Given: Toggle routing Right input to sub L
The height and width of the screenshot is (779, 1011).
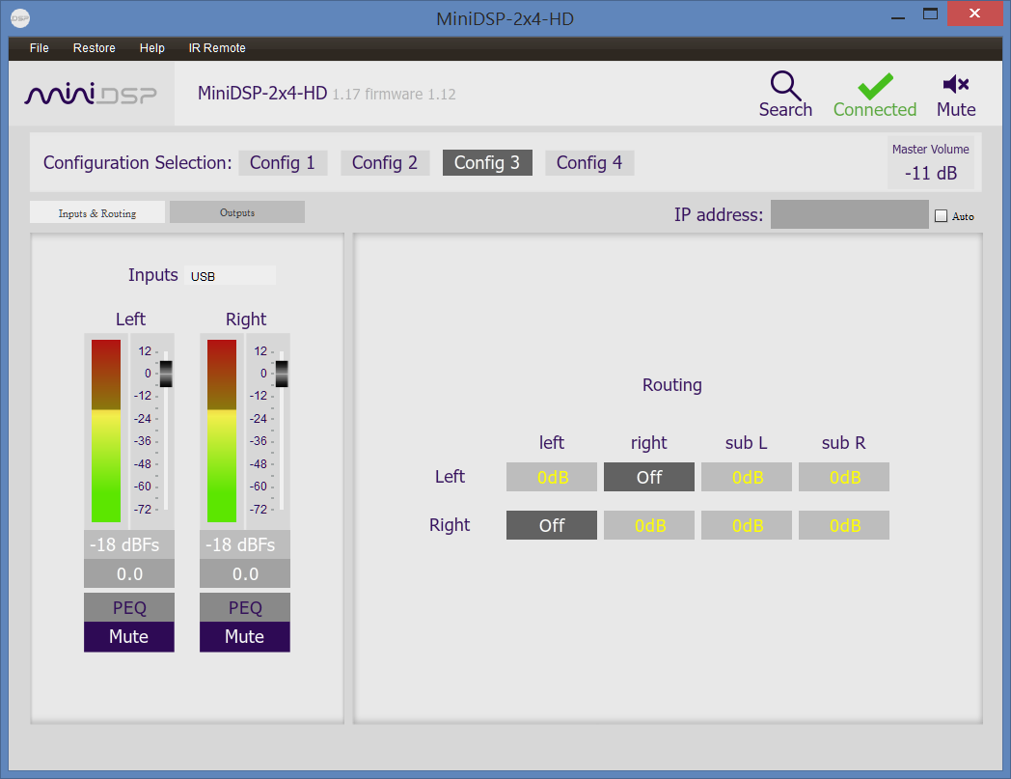Looking at the screenshot, I should point(747,525).
